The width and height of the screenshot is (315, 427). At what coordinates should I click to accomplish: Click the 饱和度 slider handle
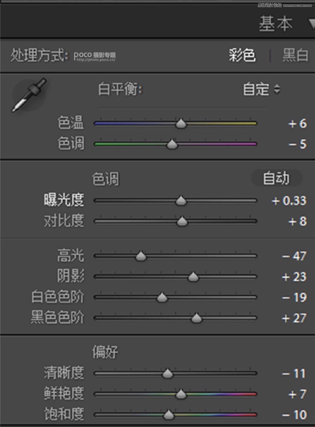pos(169,415)
